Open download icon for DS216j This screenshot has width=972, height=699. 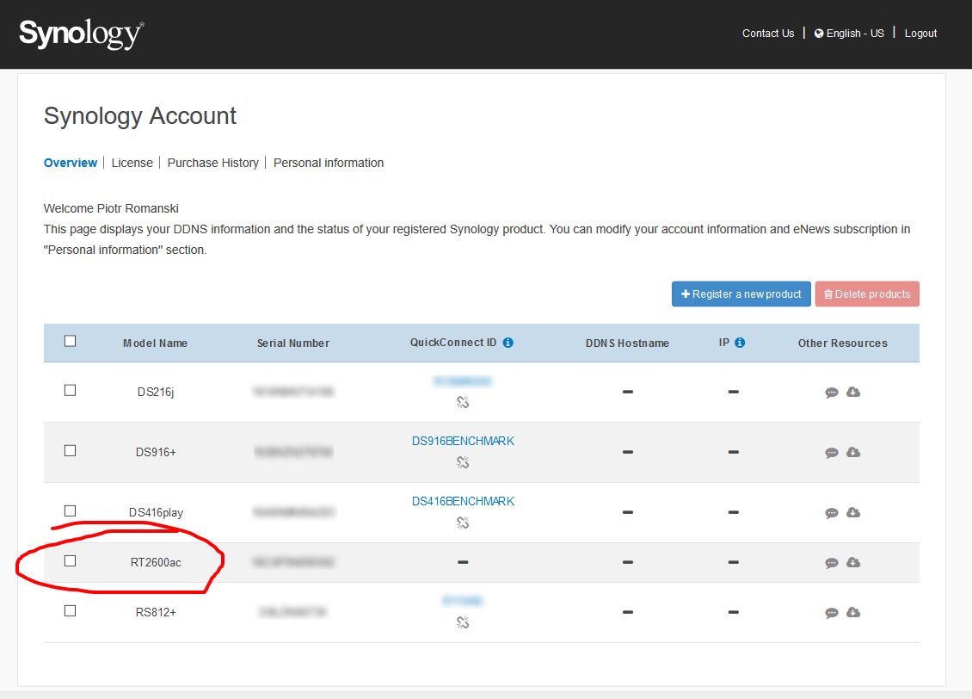coord(853,392)
